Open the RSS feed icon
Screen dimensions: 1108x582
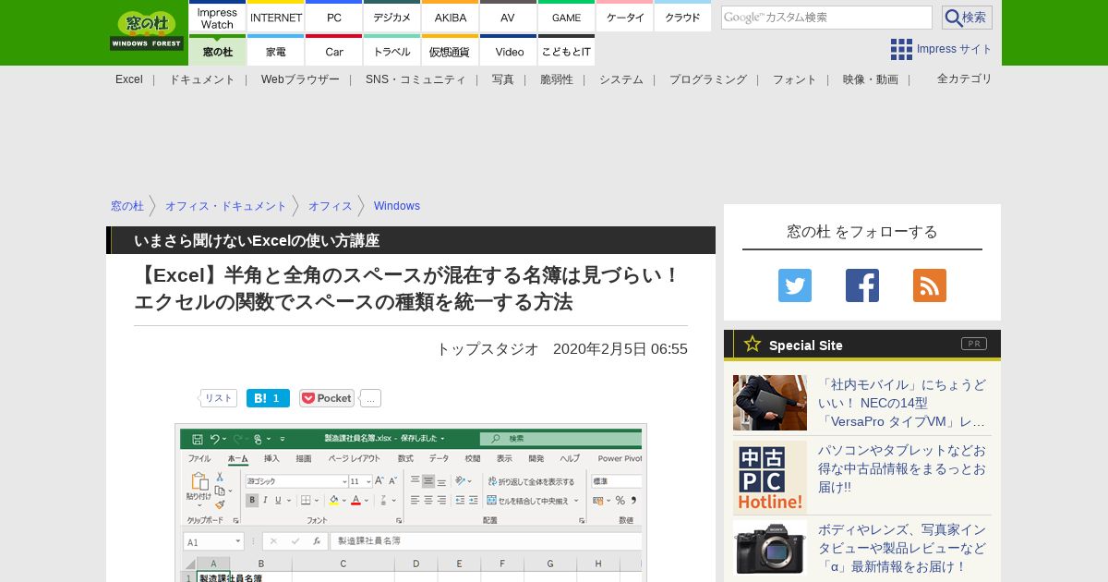pyautogui.click(x=930, y=285)
